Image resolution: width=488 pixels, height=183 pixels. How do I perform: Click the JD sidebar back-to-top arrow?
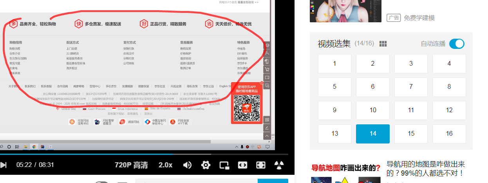click(x=267, y=136)
